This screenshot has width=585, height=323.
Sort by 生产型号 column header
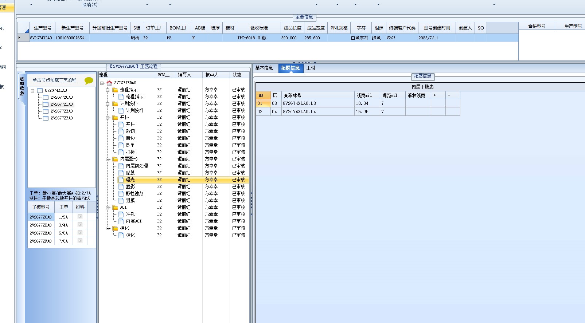(x=42, y=28)
